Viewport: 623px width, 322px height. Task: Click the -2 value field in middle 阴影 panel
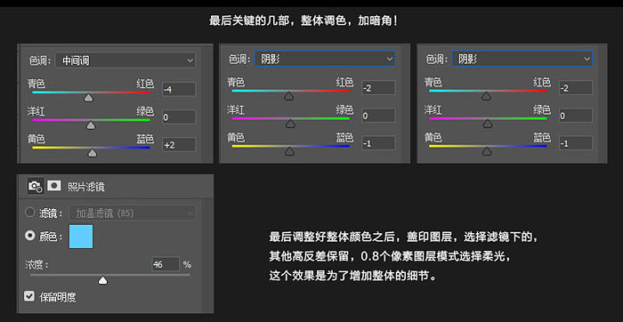[378, 88]
